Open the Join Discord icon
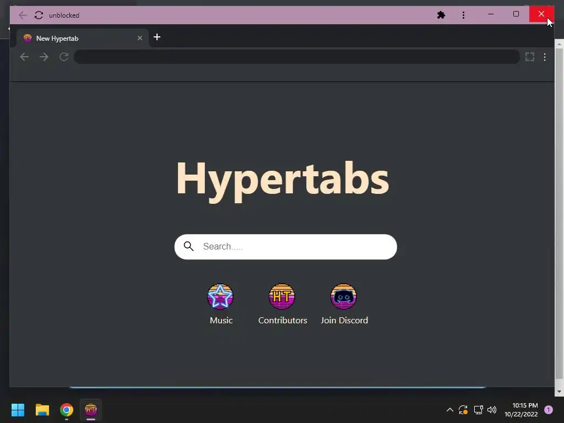 (x=344, y=296)
